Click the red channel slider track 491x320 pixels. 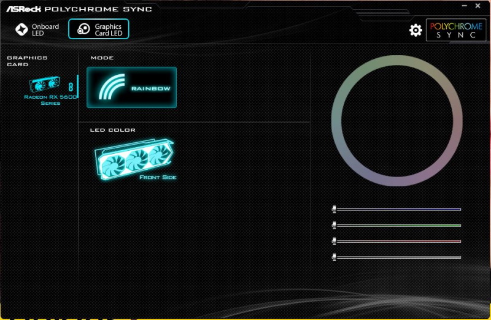398,241
